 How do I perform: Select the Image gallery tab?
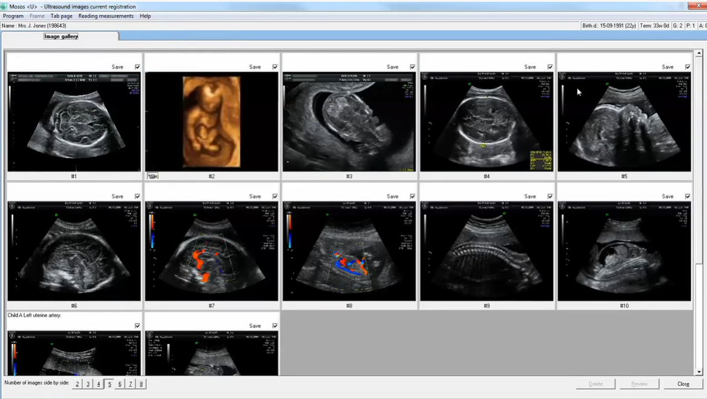(61, 36)
